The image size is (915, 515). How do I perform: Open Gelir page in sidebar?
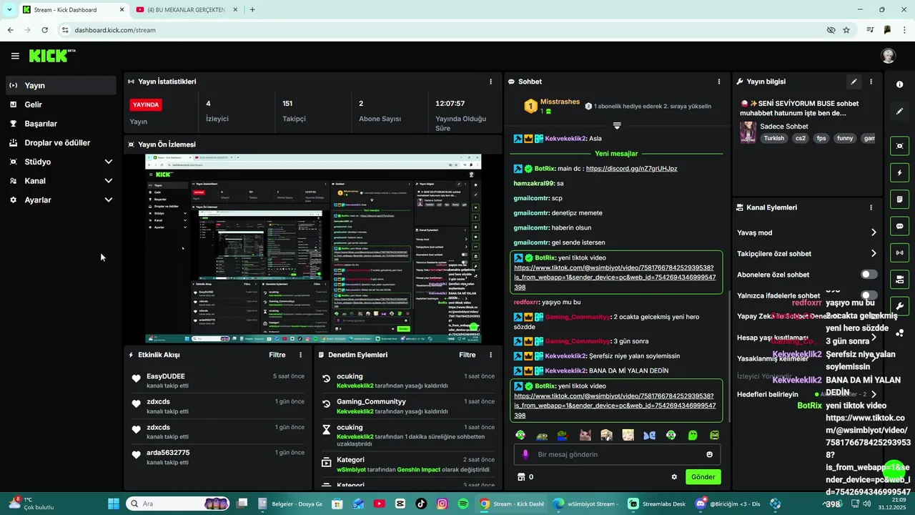(x=61, y=104)
